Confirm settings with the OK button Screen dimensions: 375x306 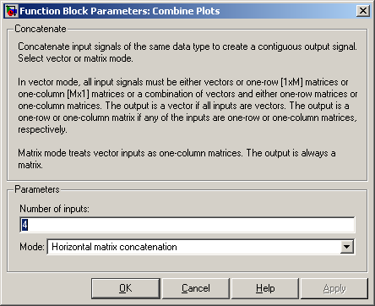(x=126, y=288)
